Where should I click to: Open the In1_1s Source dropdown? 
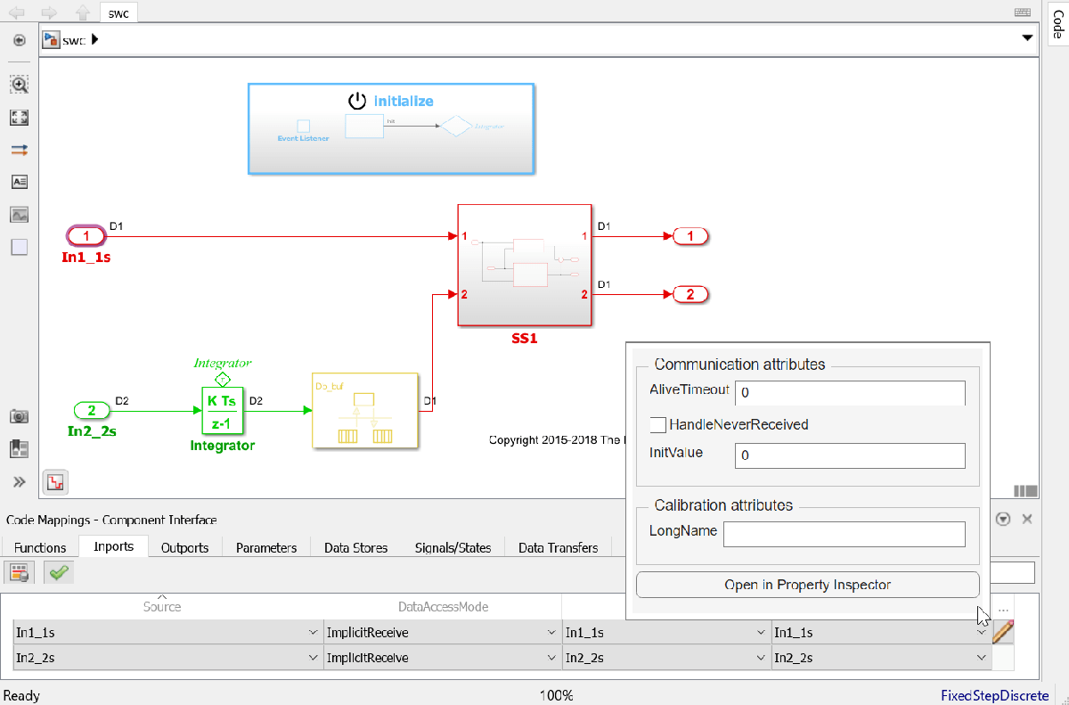[167, 633]
